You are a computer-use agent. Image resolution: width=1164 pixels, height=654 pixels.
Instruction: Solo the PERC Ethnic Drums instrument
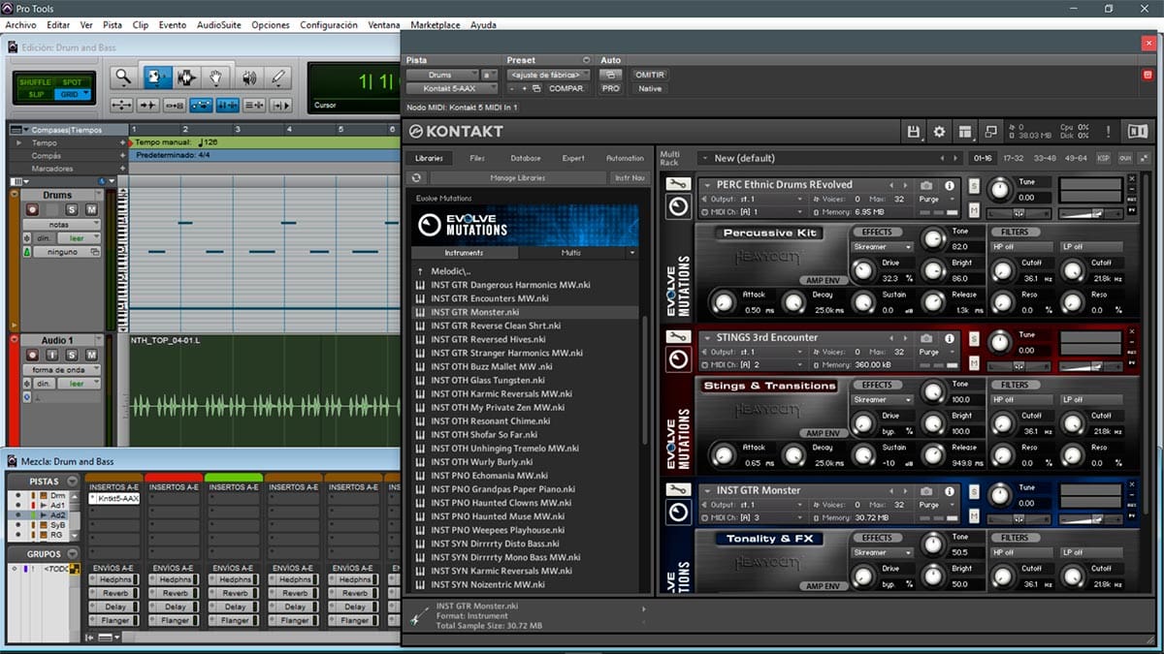(x=974, y=186)
